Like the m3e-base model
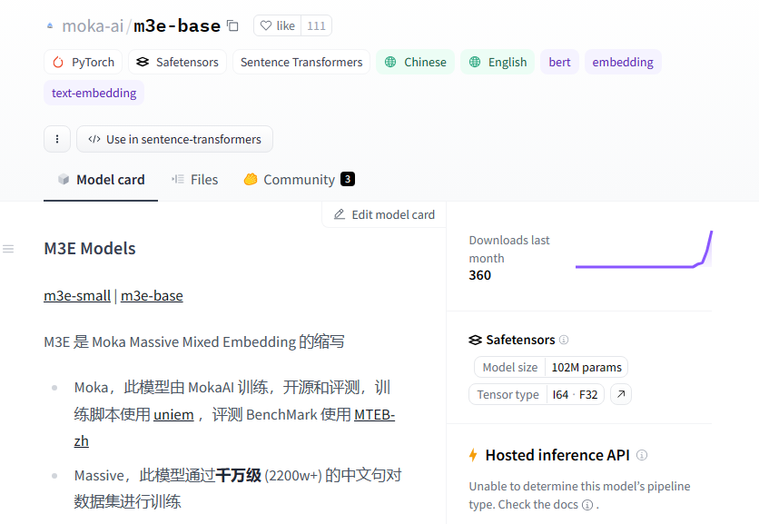The height and width of the screenshot is (524, 759). pos(278,25)
